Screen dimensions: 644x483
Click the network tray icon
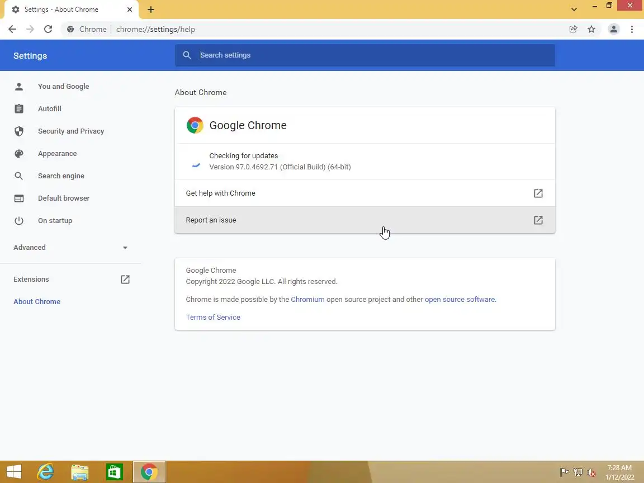pyautogui.click(x=577, y=472)
